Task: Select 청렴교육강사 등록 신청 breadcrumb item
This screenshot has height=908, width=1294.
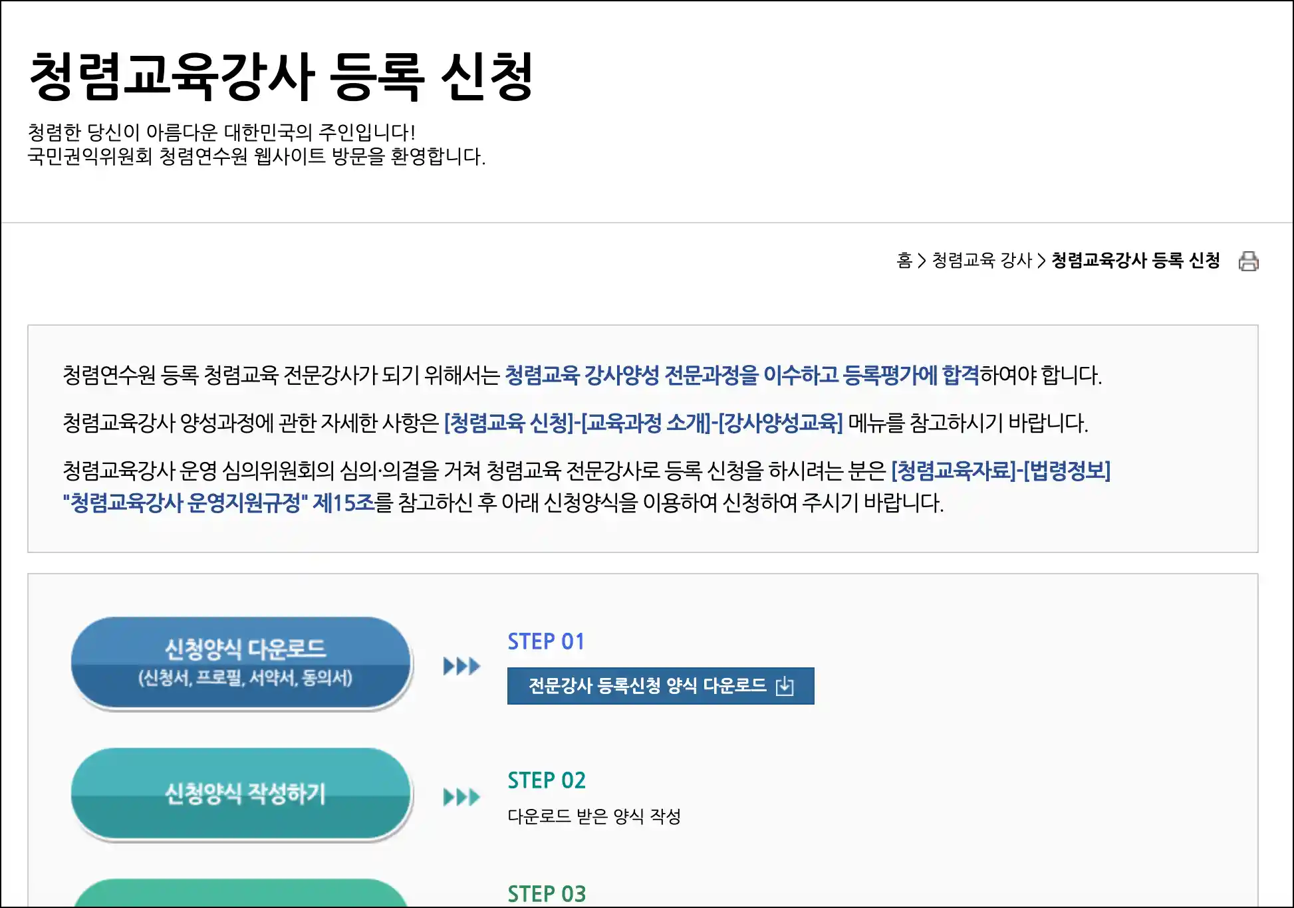Action: coord(1136,261)
